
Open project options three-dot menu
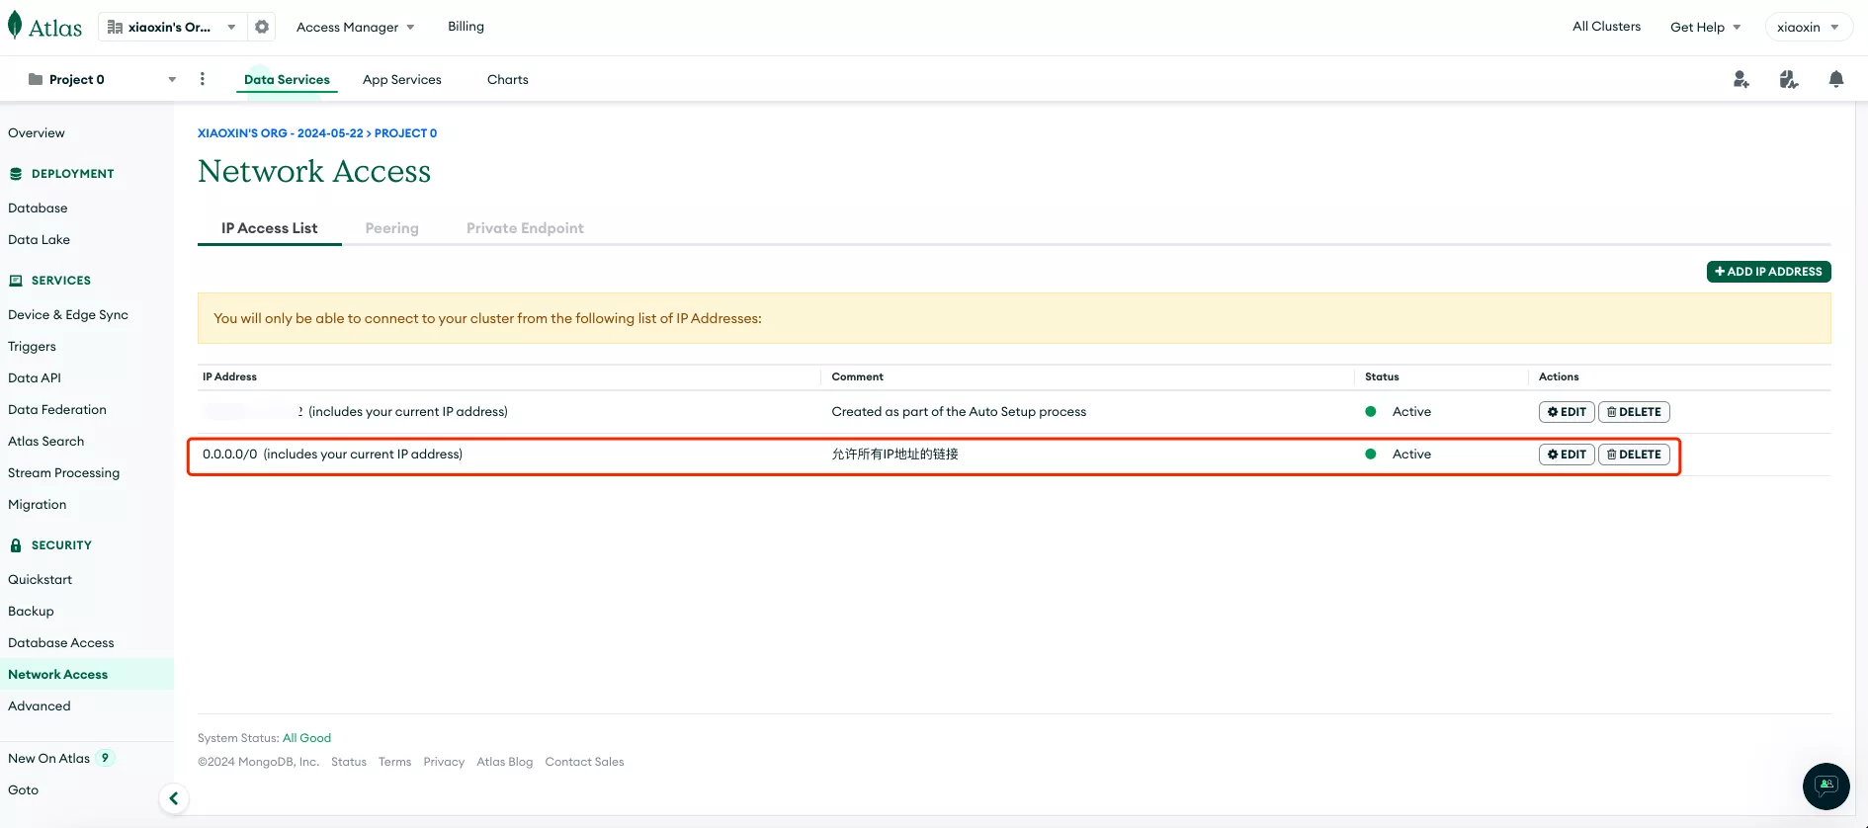tap(203, 79)
